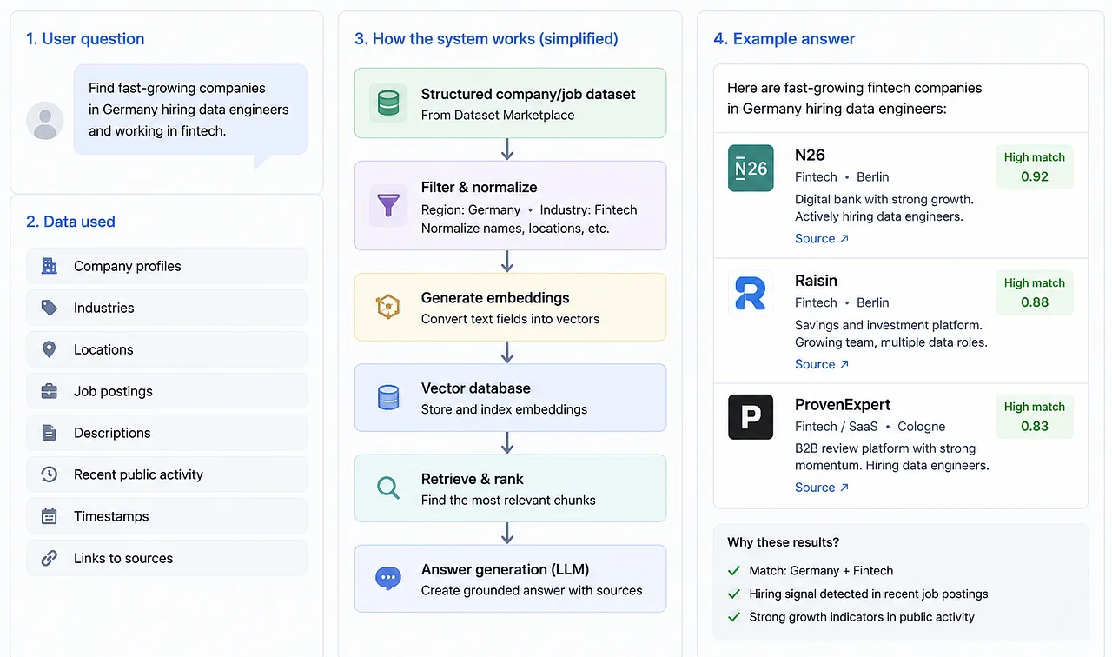Click the Answer generation chat bubble icon

388,578
